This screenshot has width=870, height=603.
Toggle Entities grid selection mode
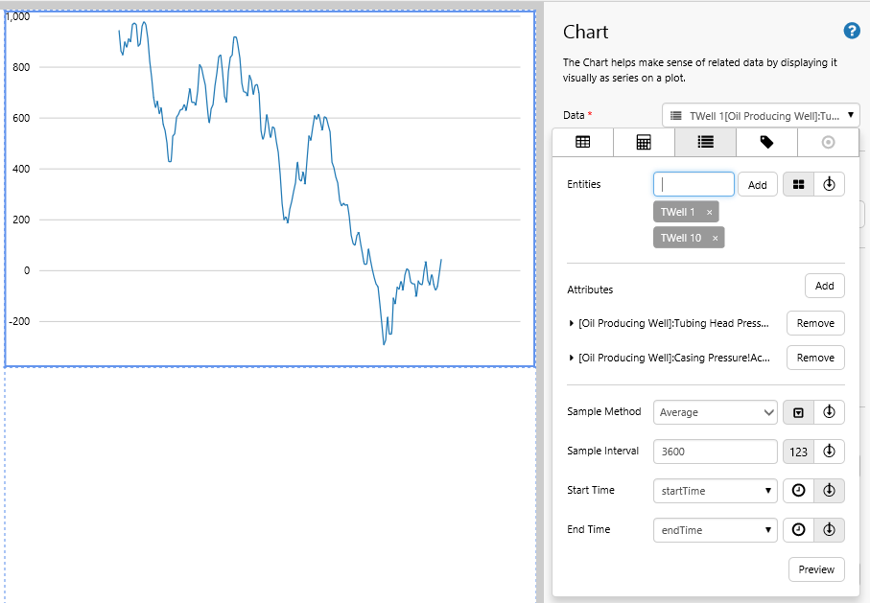click(798, 185)
